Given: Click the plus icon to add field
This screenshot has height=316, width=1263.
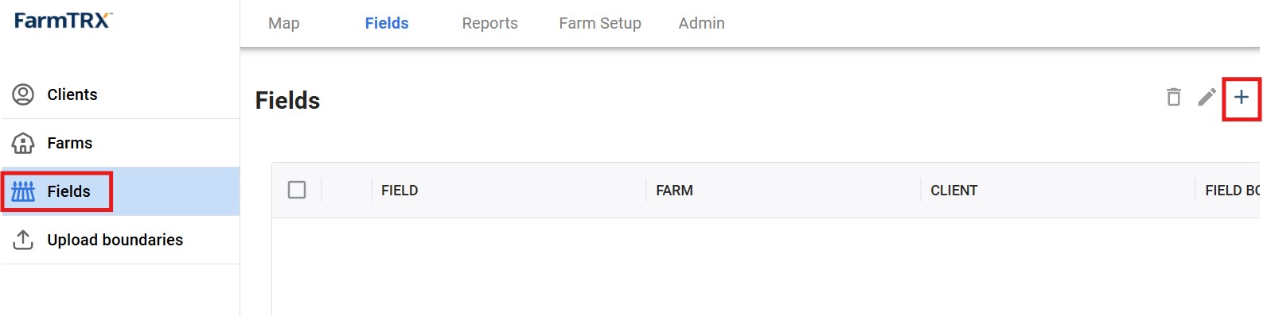Looking at the screenshot, I should 1241,98.
